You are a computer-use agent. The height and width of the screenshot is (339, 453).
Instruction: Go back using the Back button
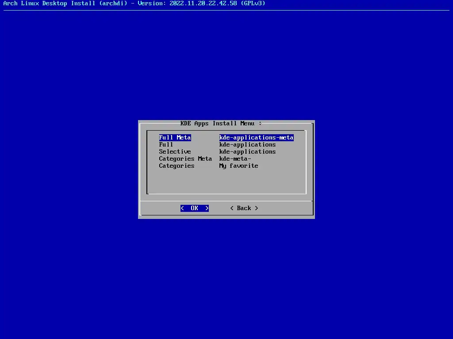pyautogui.click(x=244, y=208)
